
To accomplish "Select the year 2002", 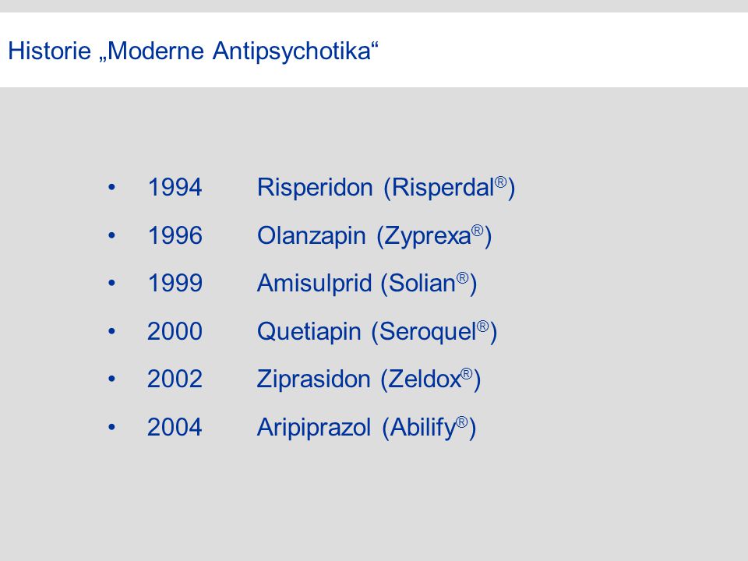I will point(175,379).
